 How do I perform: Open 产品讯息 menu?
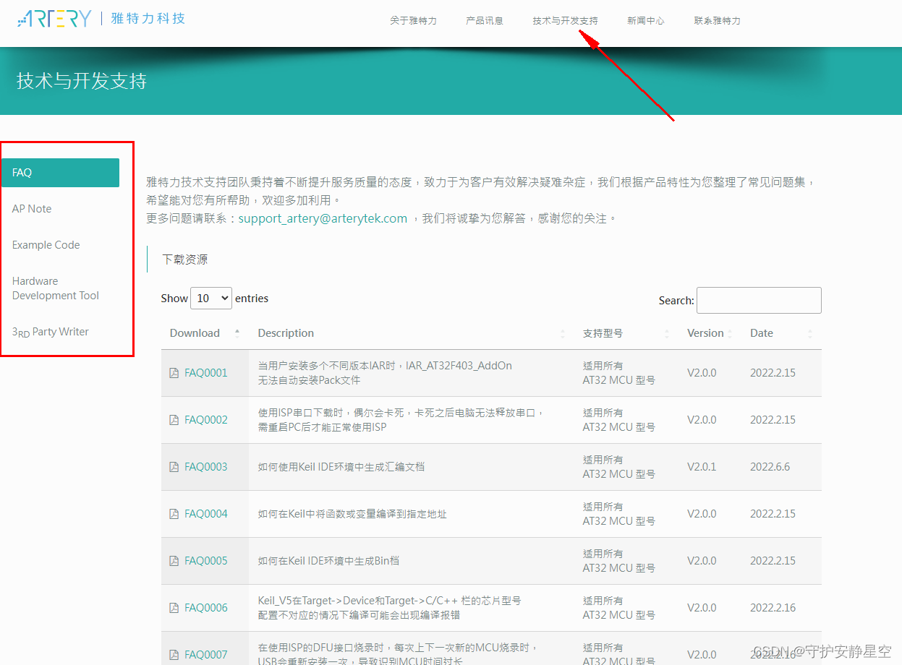tap(485, 21)
